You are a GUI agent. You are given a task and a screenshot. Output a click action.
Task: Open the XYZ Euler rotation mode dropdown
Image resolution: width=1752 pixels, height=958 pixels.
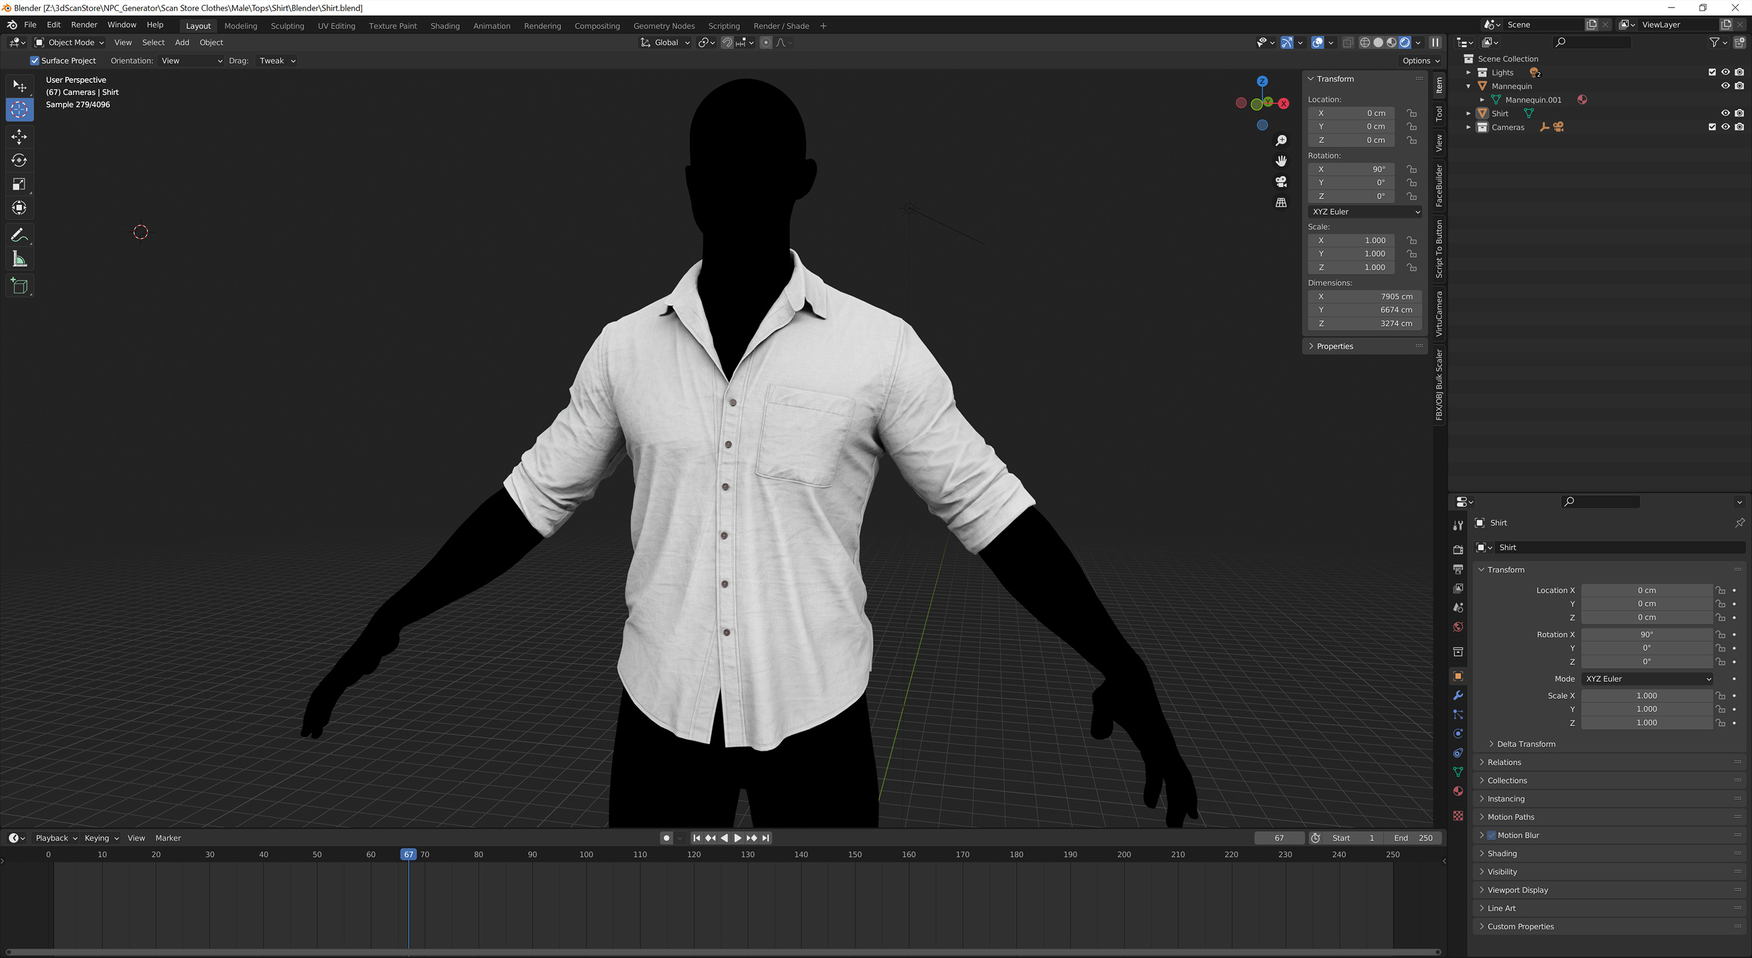(x=1364, y=211)
